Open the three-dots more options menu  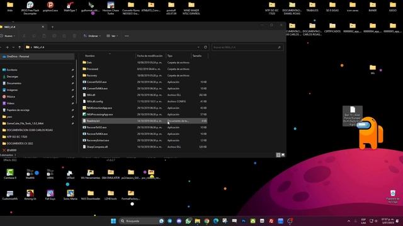point(127,36)
